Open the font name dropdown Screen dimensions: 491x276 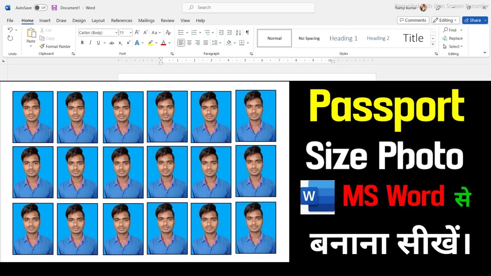click(x=116, y=33)
